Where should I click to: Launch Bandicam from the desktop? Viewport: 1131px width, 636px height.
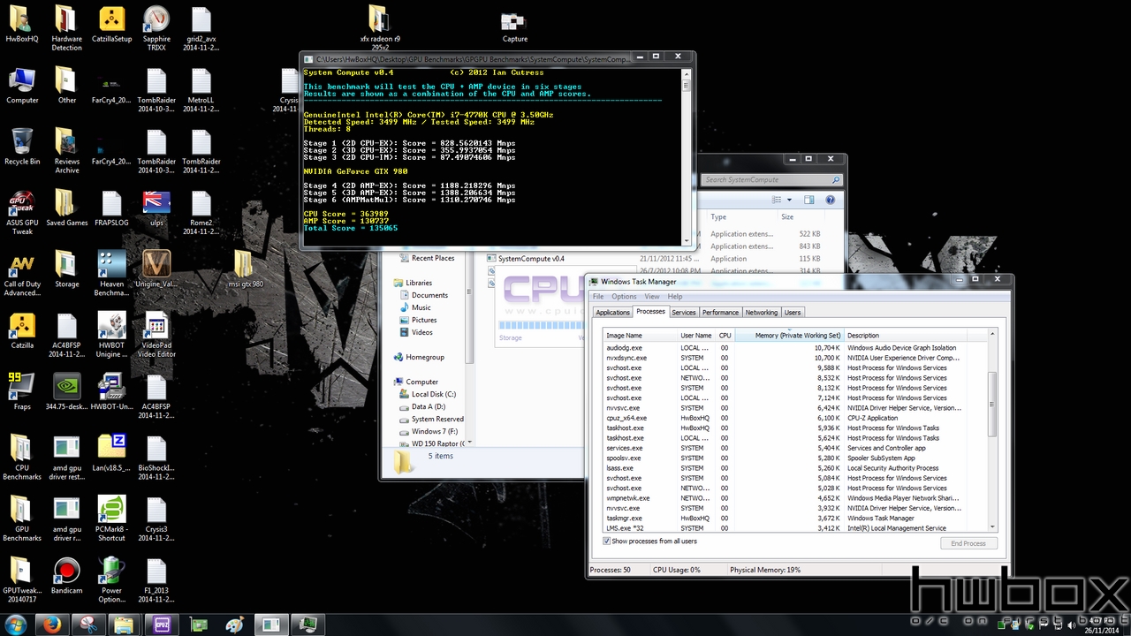pyautogui.click(x=66, y=577)
